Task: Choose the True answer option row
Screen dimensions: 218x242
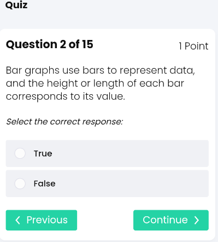Action: (107, 153)
